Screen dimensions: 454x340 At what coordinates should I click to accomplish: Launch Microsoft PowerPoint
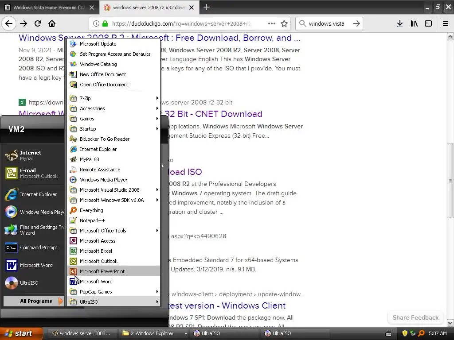113,271
